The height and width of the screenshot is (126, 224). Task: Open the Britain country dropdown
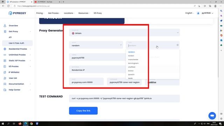(x=125, y=33)
